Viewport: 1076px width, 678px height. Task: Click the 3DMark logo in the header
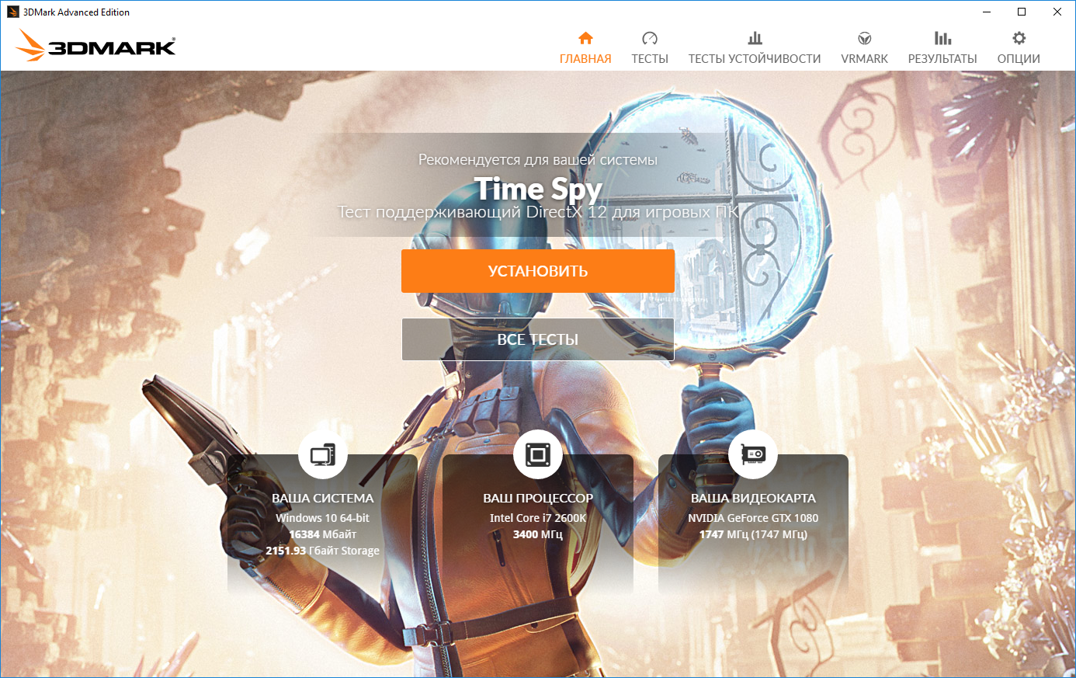point(95,46)
